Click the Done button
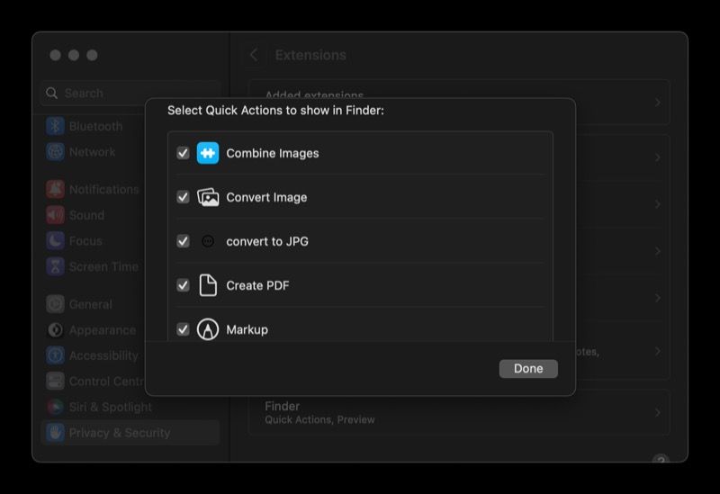720x494 pixels. [528, 369]
